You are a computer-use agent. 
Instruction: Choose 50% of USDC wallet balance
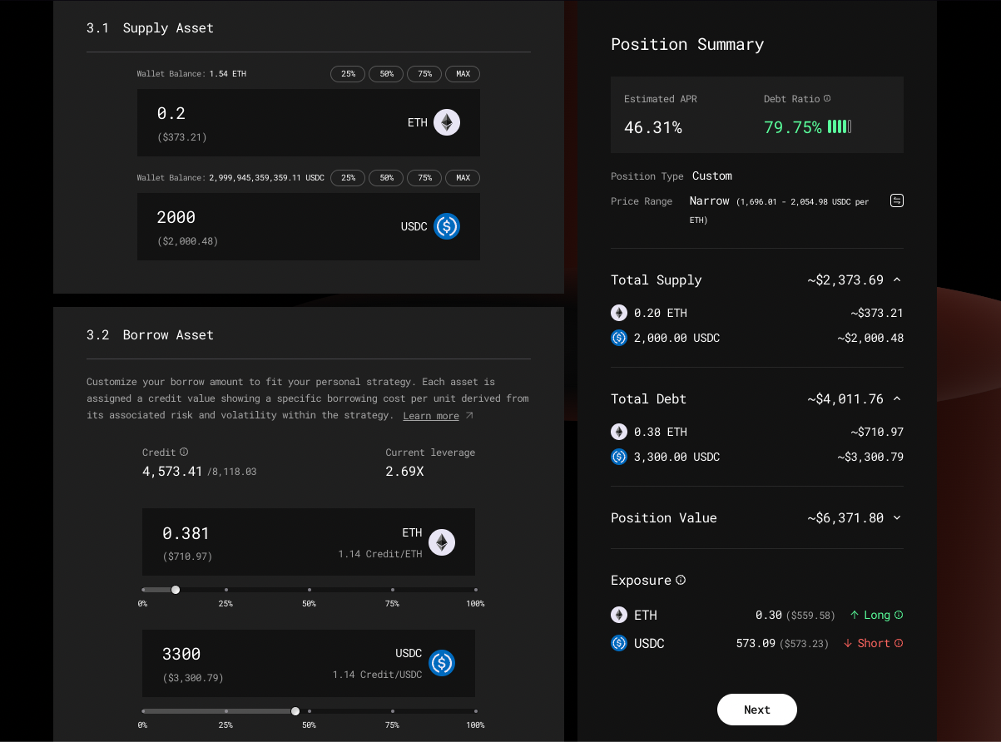[386, 178]
